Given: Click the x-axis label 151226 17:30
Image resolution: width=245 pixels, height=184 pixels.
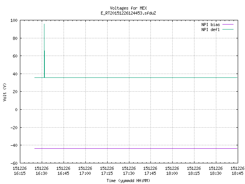Looking at the screenshot, I should (129, 171).
